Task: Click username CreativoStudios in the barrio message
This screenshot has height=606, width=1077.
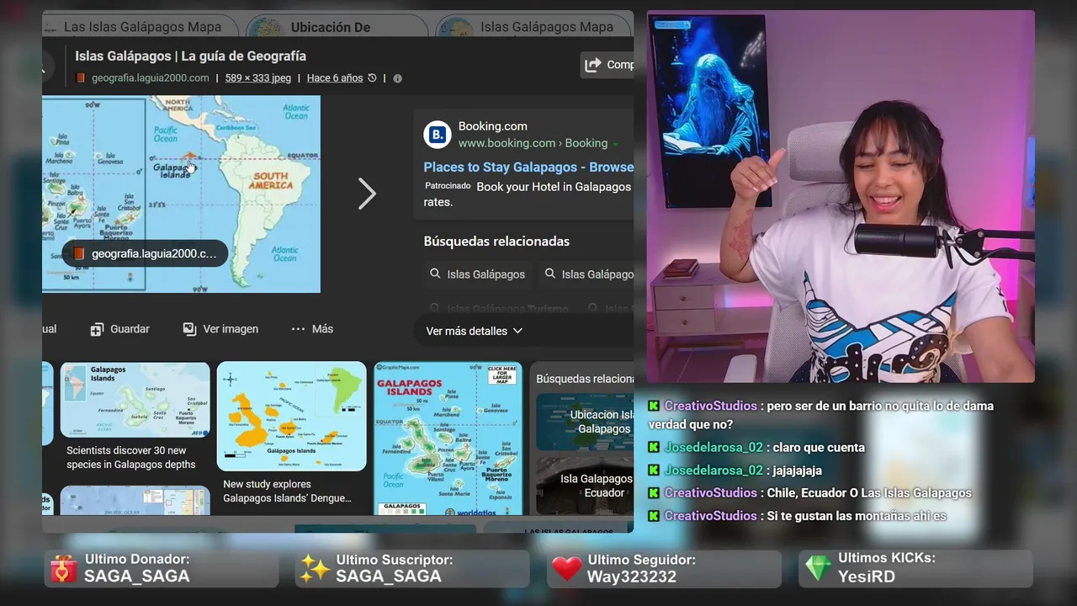Action: click(710, 406)
